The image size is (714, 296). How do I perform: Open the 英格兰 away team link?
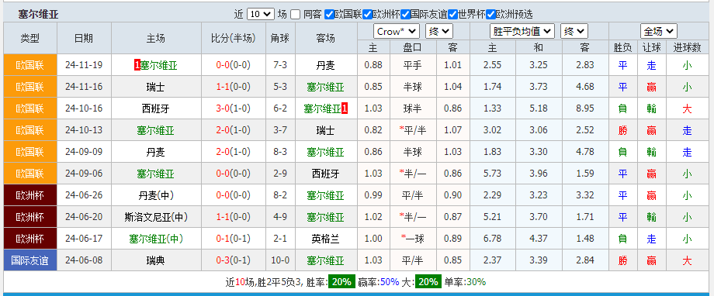(326, 239)
